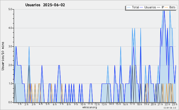This screenshot has width=179, height=110.
Task: Click the light blue Total legend line
Action: [x=129, y=7]
